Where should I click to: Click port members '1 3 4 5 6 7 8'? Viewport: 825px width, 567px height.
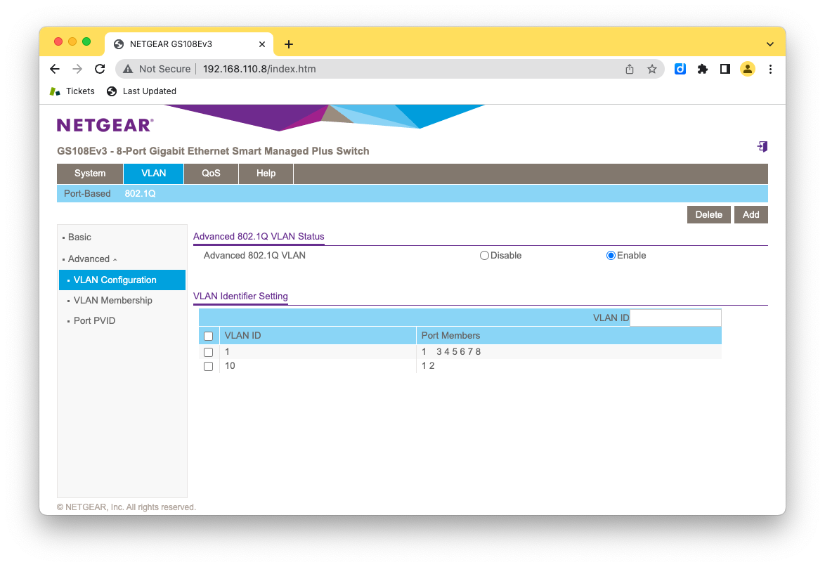click(x=451, y=352)
